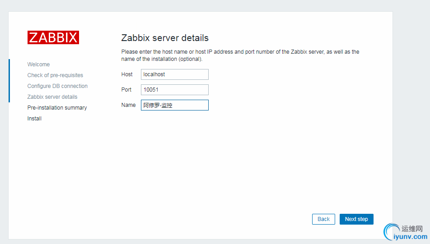Click the Host field label
Screen dimensions: 430x244
click(127, 74)
